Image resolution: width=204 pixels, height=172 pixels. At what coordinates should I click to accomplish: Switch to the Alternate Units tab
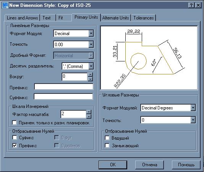116,18
